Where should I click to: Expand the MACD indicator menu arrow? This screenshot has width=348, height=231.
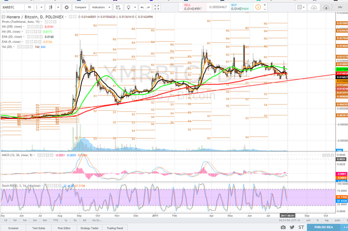(34, 155)
